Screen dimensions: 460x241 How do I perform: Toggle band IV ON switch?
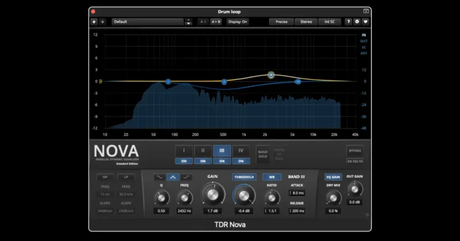click(x=241, y=161)
